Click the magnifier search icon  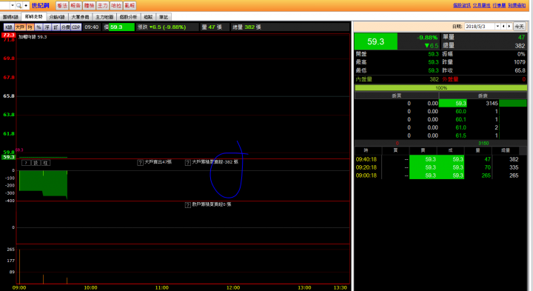[x=19, y=5]
